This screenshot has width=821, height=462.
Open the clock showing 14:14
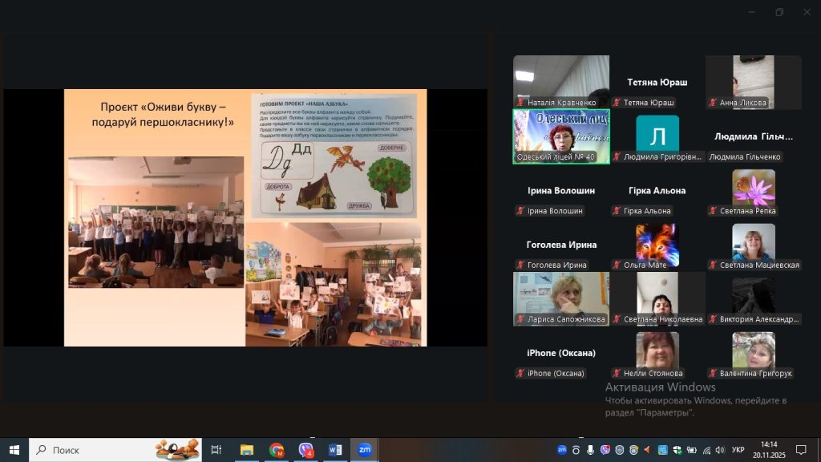click(768, 450)
